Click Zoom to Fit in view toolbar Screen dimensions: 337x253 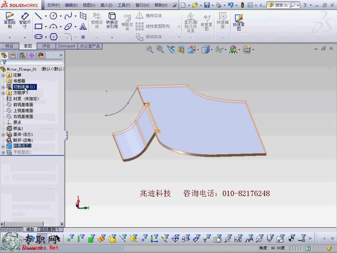[150, 49]
